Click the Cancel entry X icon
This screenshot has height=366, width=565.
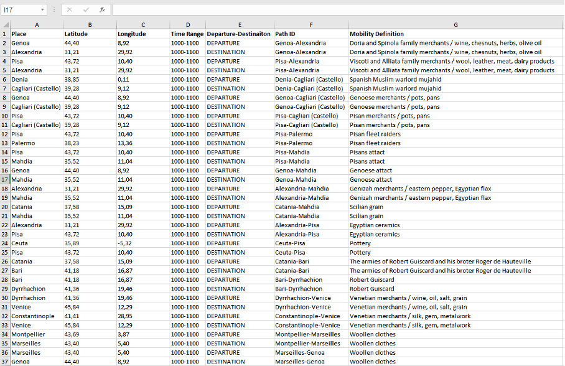click(70, 10)
